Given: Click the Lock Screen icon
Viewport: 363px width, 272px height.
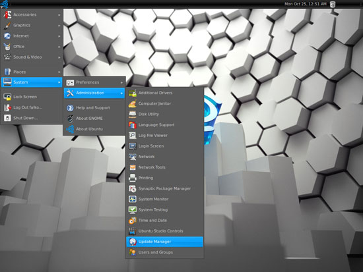Looking at the screenshot, I should tap(7, 97).
